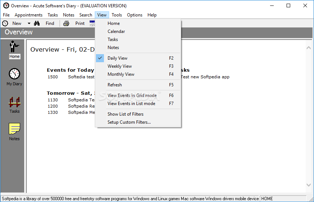The width and height of the screenshot is (314, 202).
Task: Open the Tools menu
Action: pos(117,15)
